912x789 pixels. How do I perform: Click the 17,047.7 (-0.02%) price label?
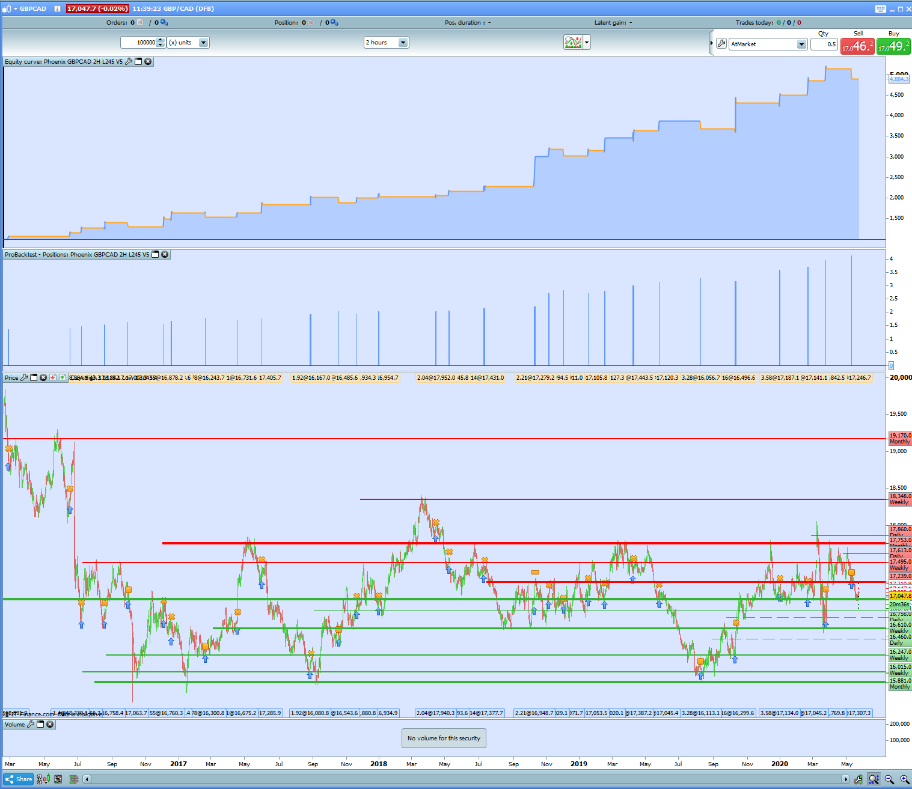click(x=97, y=9)
